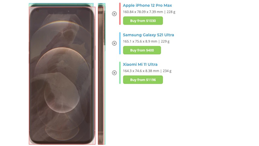This screenshot has height=146, width=259.
Task: Click the 160.84 x 78.09 x 7.39 mm dimensions
Action: coord(143,12)
